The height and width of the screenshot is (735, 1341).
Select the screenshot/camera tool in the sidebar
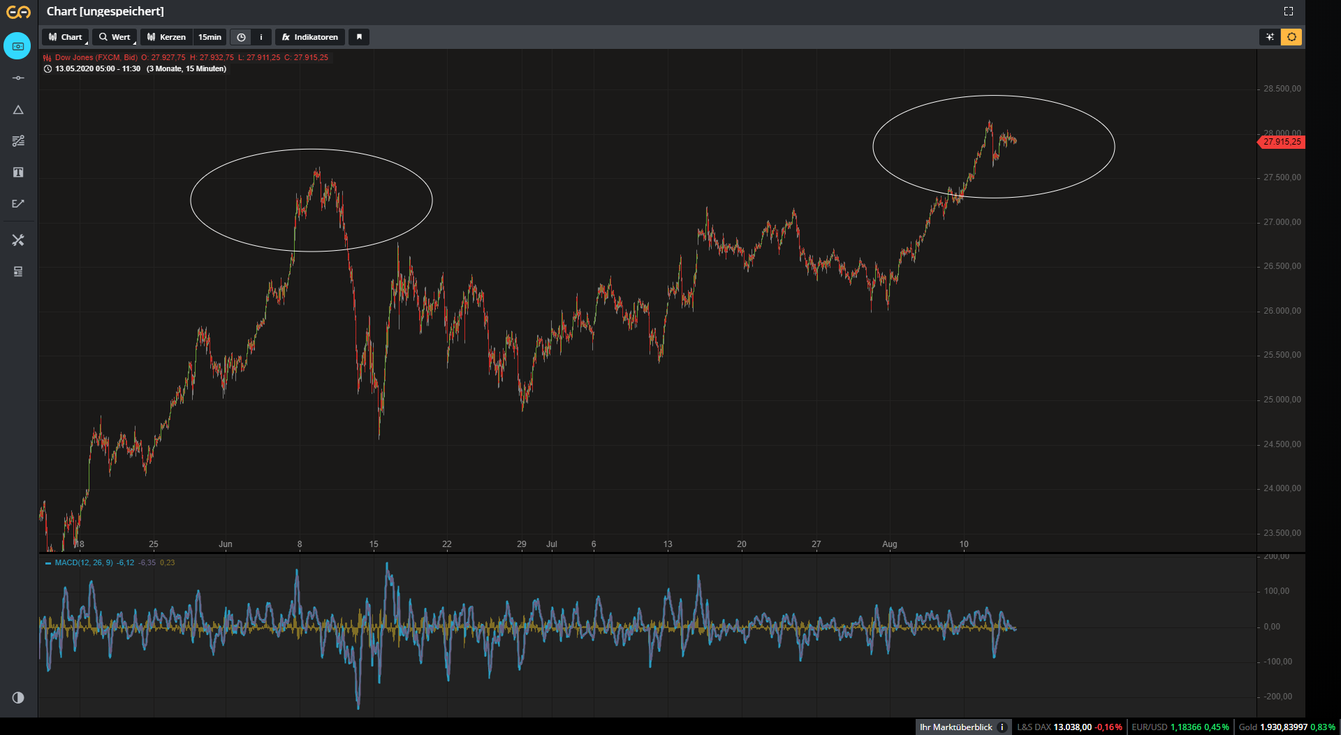17,45
